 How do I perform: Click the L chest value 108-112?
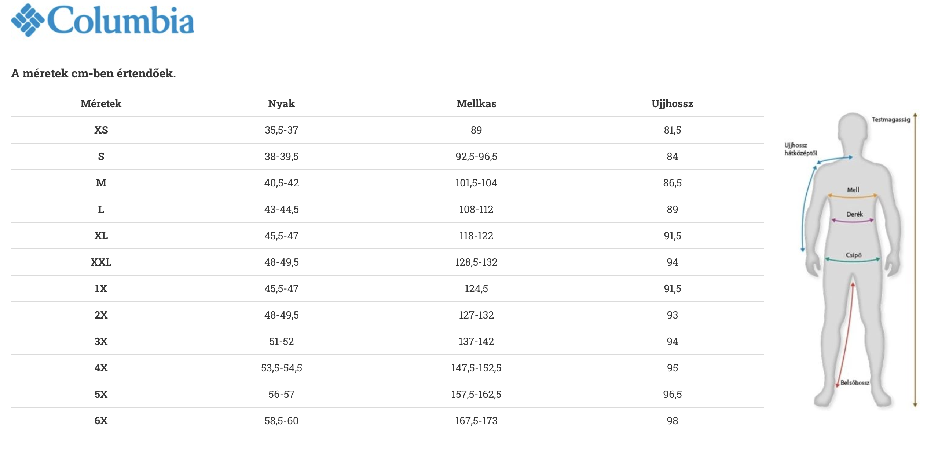pyautogui.click(x=476, y=209)
